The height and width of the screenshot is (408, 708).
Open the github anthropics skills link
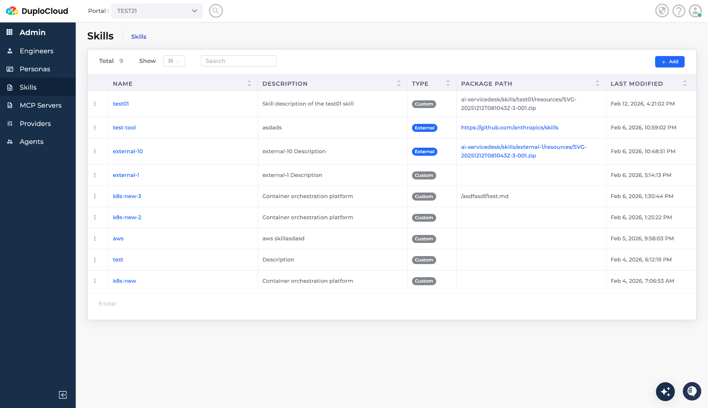[510, 127]
